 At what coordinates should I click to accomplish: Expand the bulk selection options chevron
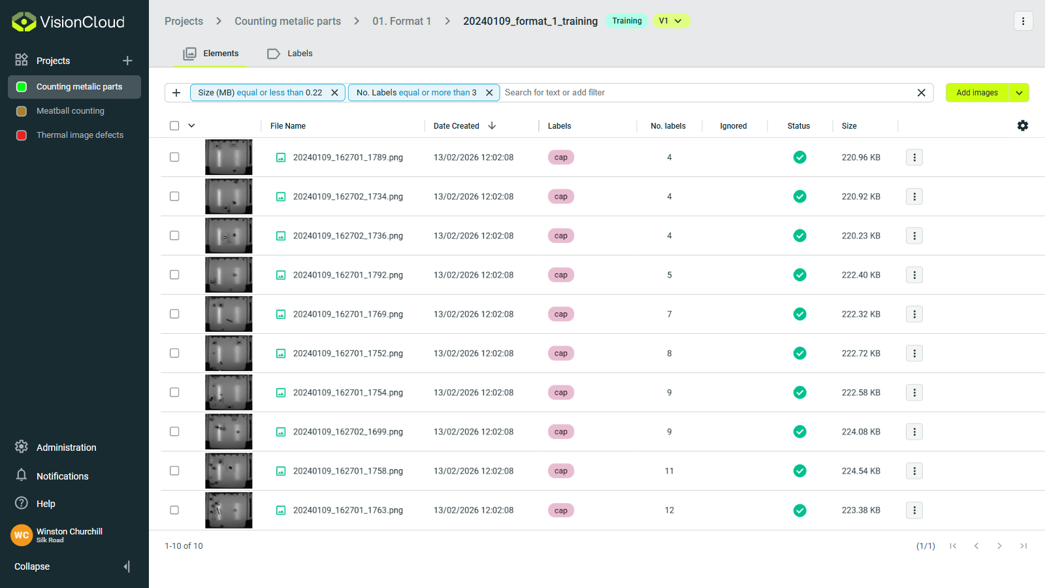pyautogui.click(x=191, y=125)
